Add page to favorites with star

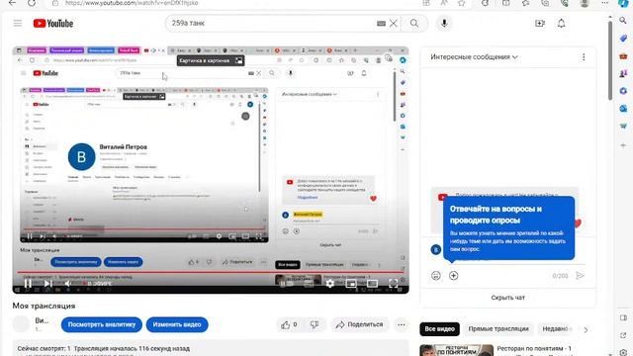462,3
